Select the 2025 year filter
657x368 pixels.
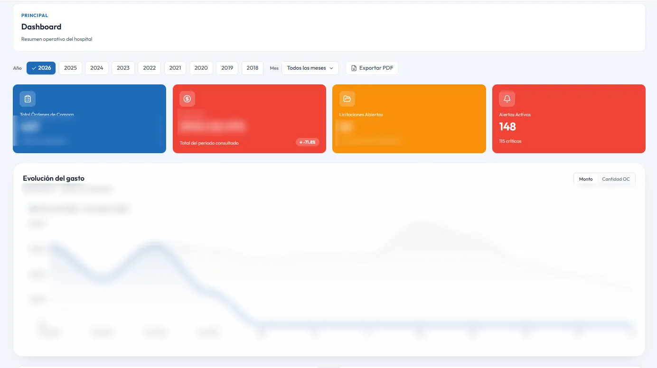click(70, 68)
